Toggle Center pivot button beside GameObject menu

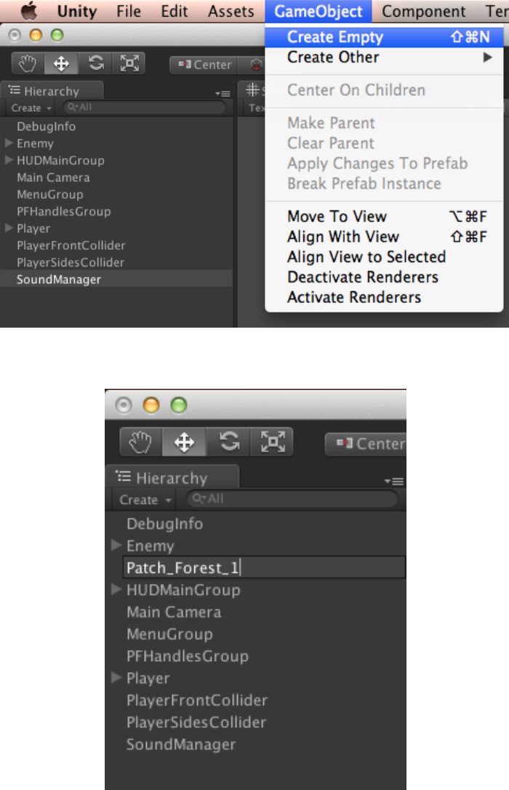[205, 65]
